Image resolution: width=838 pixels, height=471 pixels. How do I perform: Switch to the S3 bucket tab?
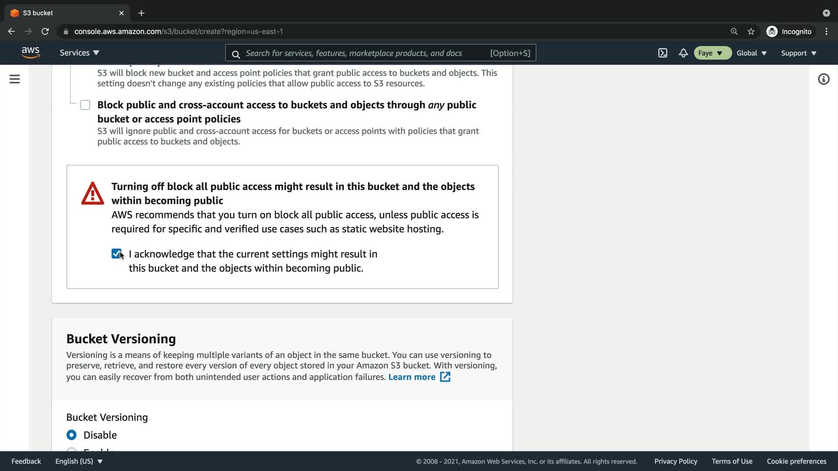[x=65, y=13]
